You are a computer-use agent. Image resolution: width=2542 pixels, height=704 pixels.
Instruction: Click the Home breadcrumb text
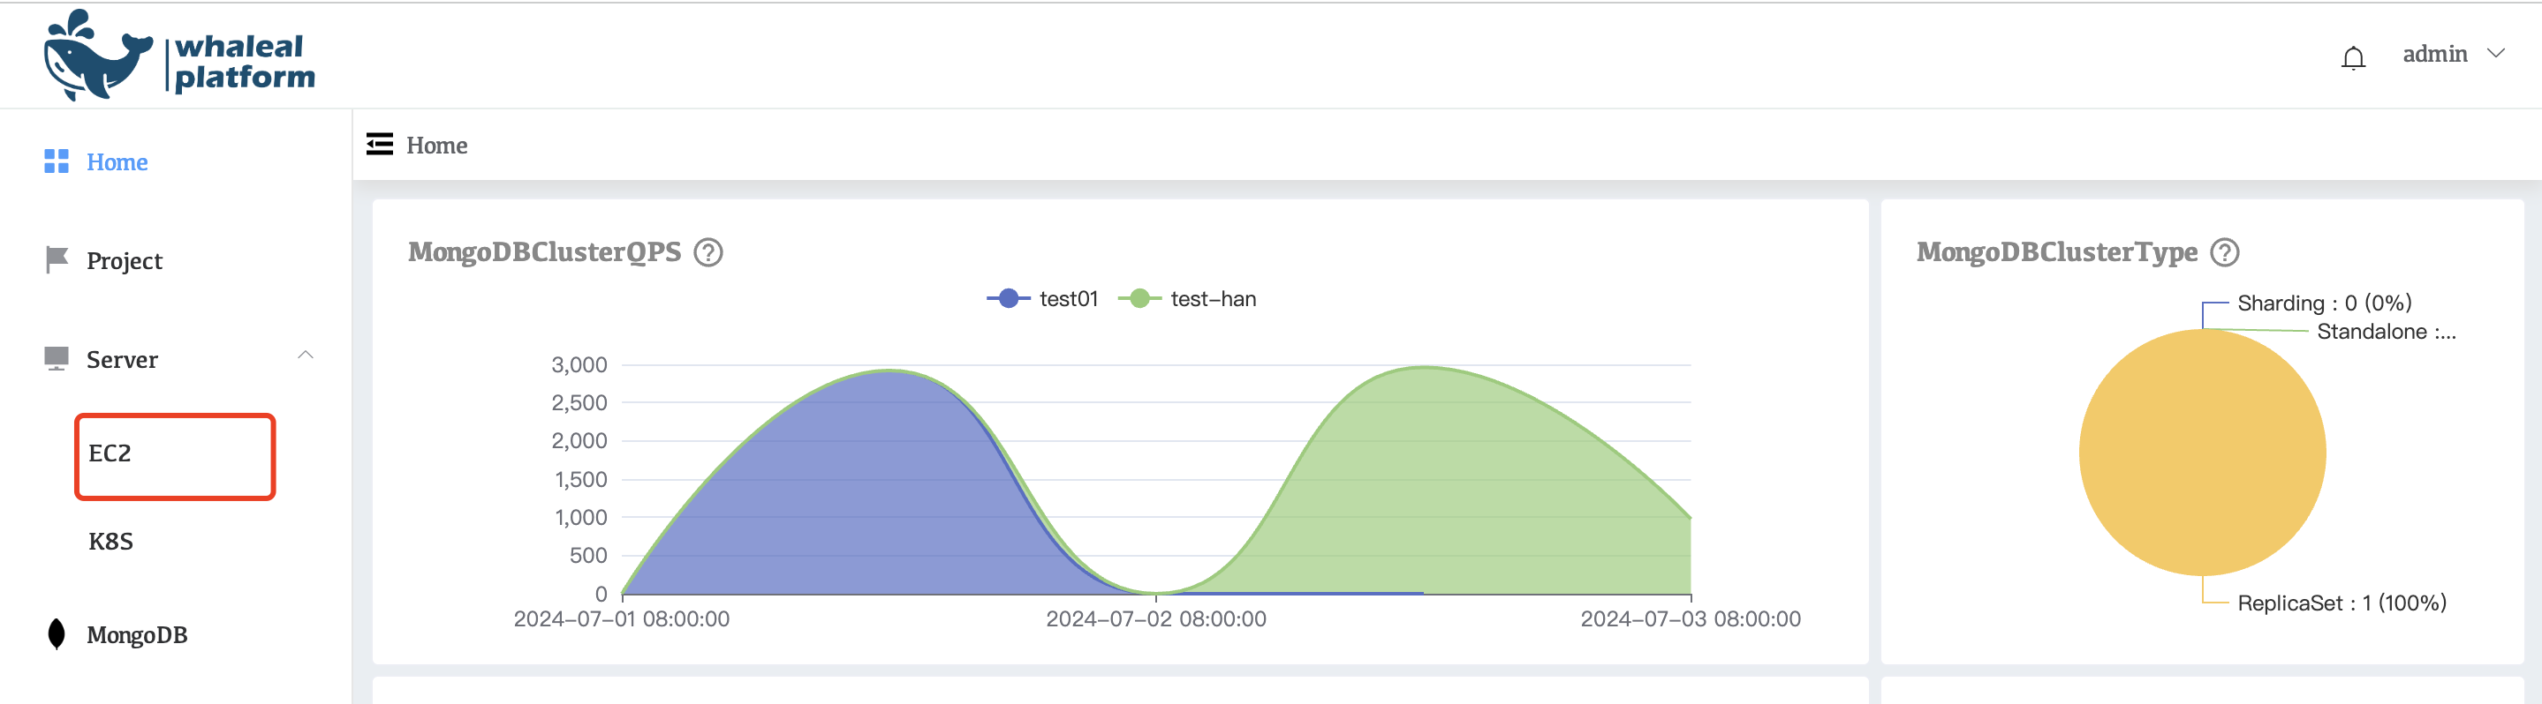pos(436,145)
